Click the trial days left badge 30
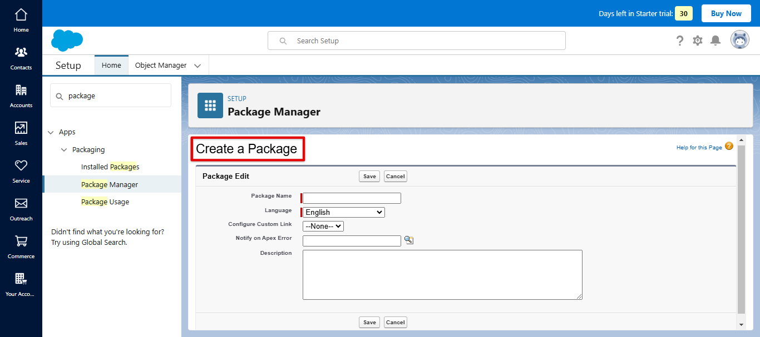Viewport: 760px width, 337px height. (684, 14)
